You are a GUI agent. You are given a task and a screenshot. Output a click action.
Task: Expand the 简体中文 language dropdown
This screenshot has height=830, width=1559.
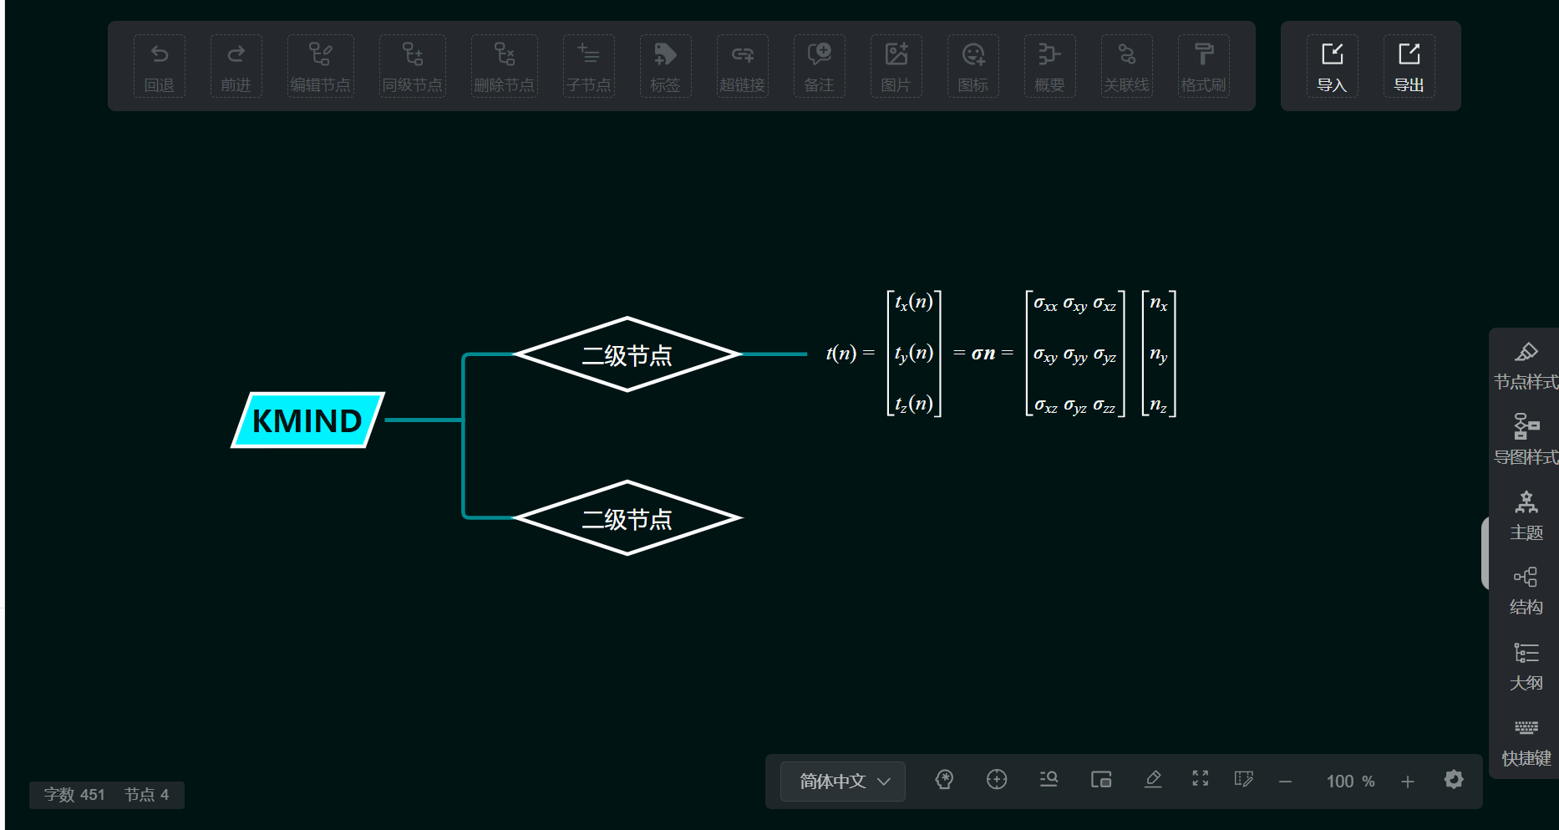click(843, 782)
